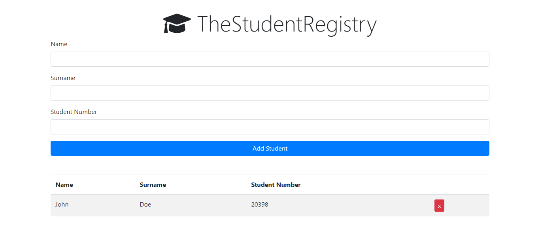Focus the Name input field
The height and width of the screenshot is (244, 540).
[270, 59]
